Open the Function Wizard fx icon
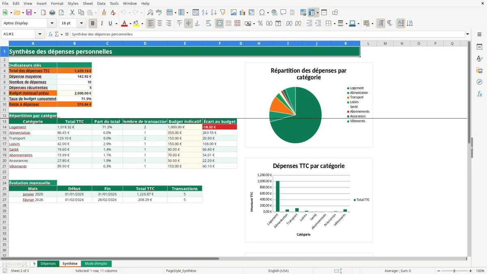Image resolution: width=487 pixels, height=274 pixels. click(51, 35)
